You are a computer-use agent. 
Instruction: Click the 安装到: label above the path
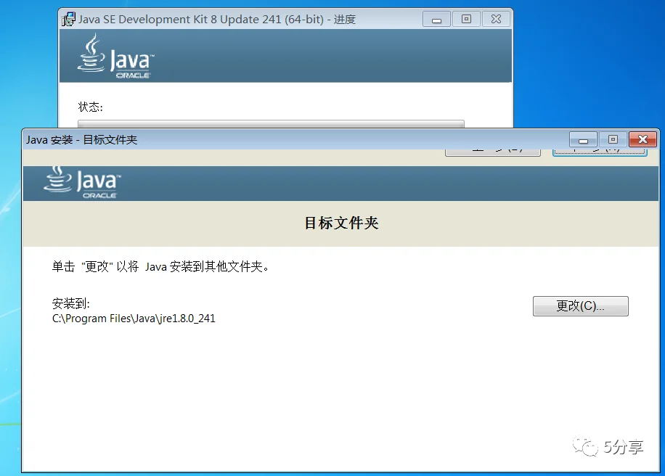(61, 303)
